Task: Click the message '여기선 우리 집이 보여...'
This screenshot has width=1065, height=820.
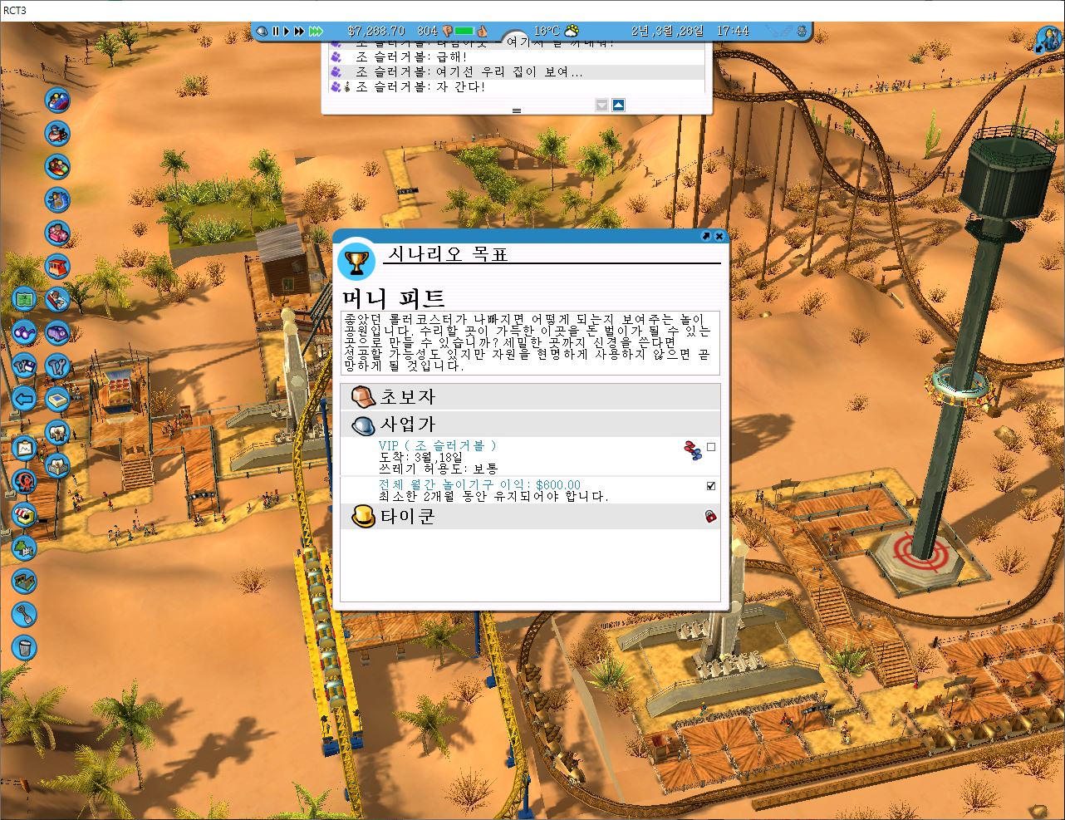Action: [x=508, y=72]
